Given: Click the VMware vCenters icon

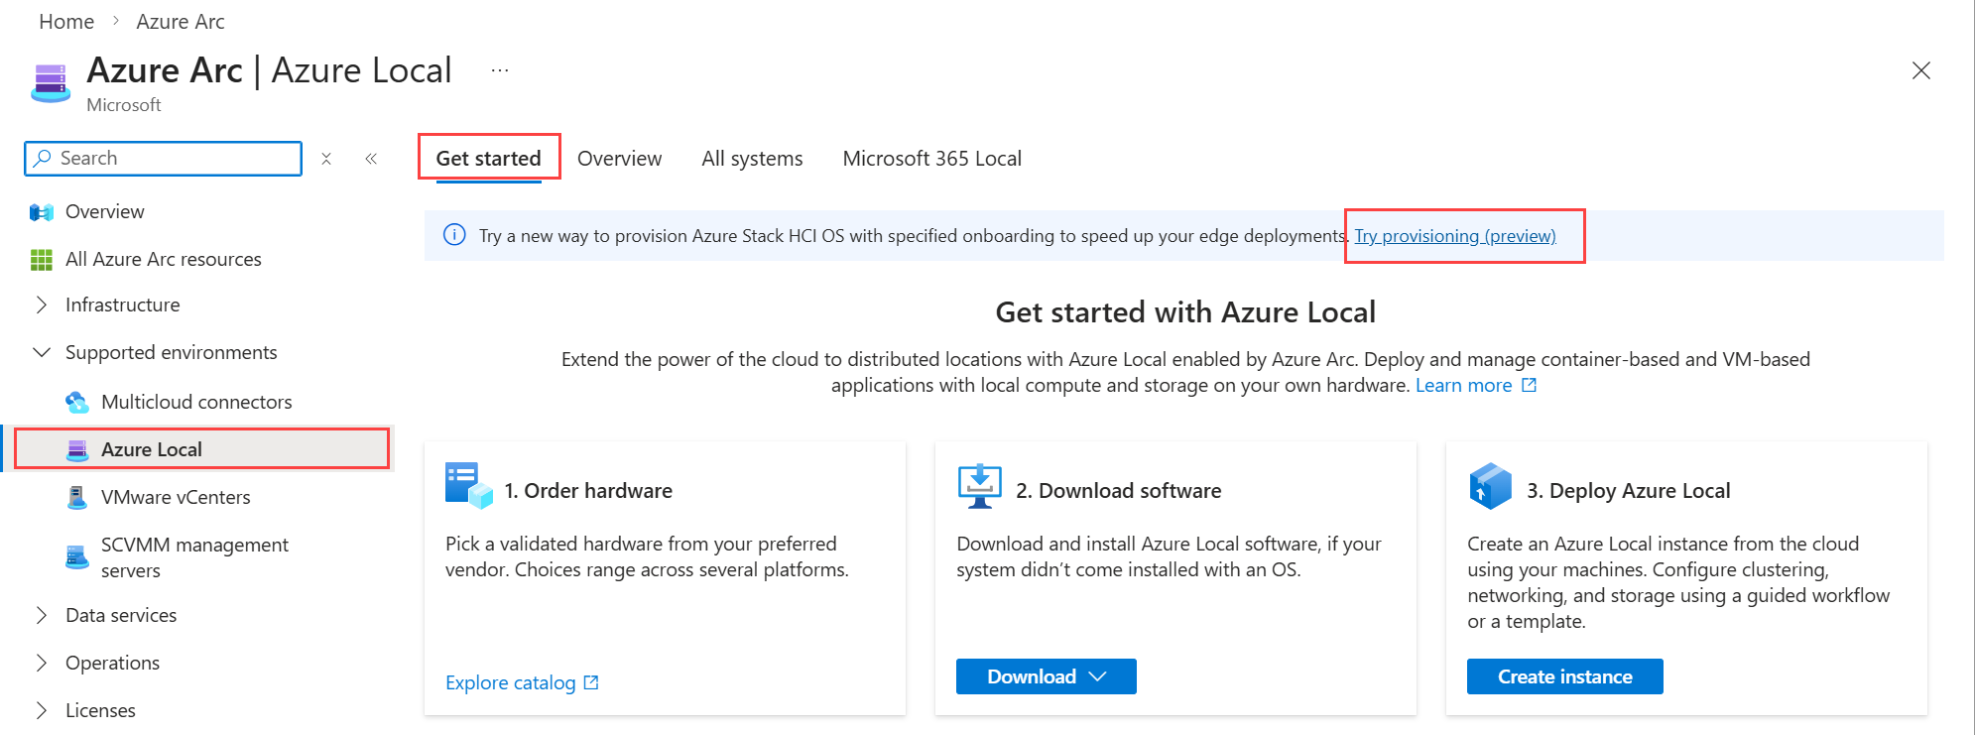Looking at the screenshot, I should pyautogui.click(x=76, y=497).
